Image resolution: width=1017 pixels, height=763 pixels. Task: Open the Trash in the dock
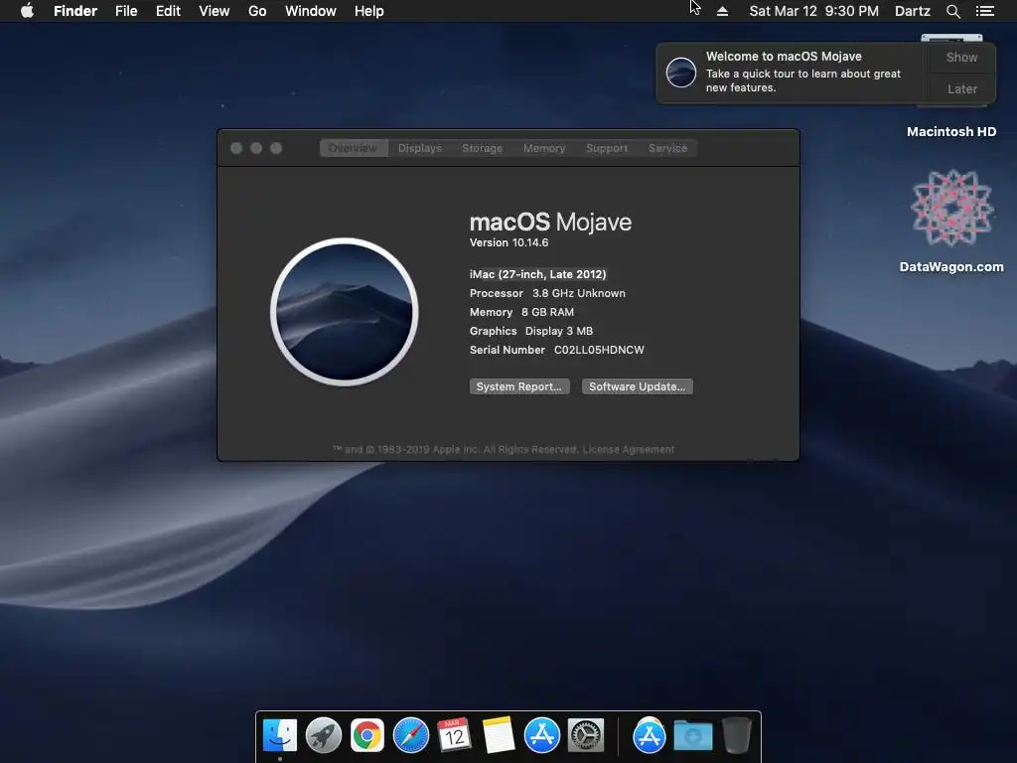click(x=737, y=735)
